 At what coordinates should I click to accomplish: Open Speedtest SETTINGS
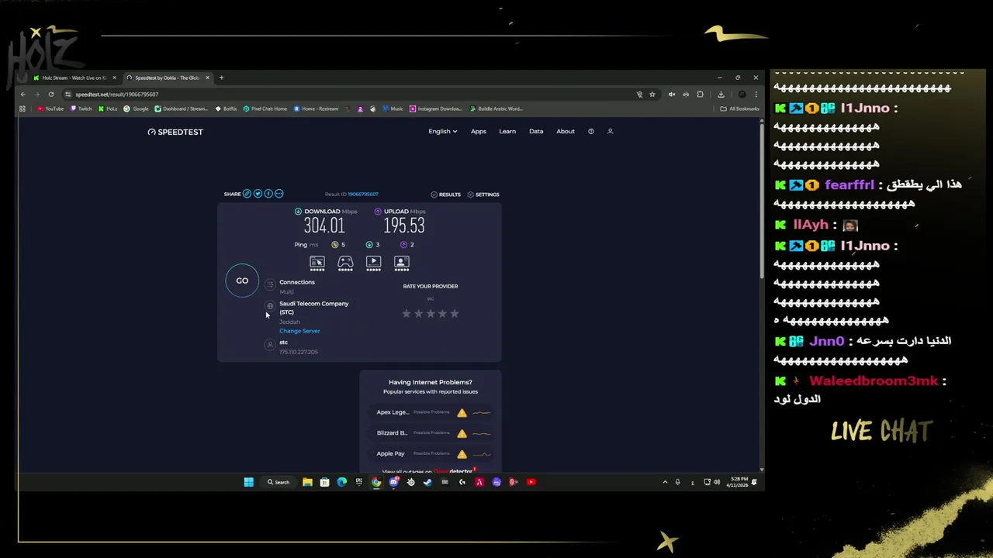coord(483,195)
